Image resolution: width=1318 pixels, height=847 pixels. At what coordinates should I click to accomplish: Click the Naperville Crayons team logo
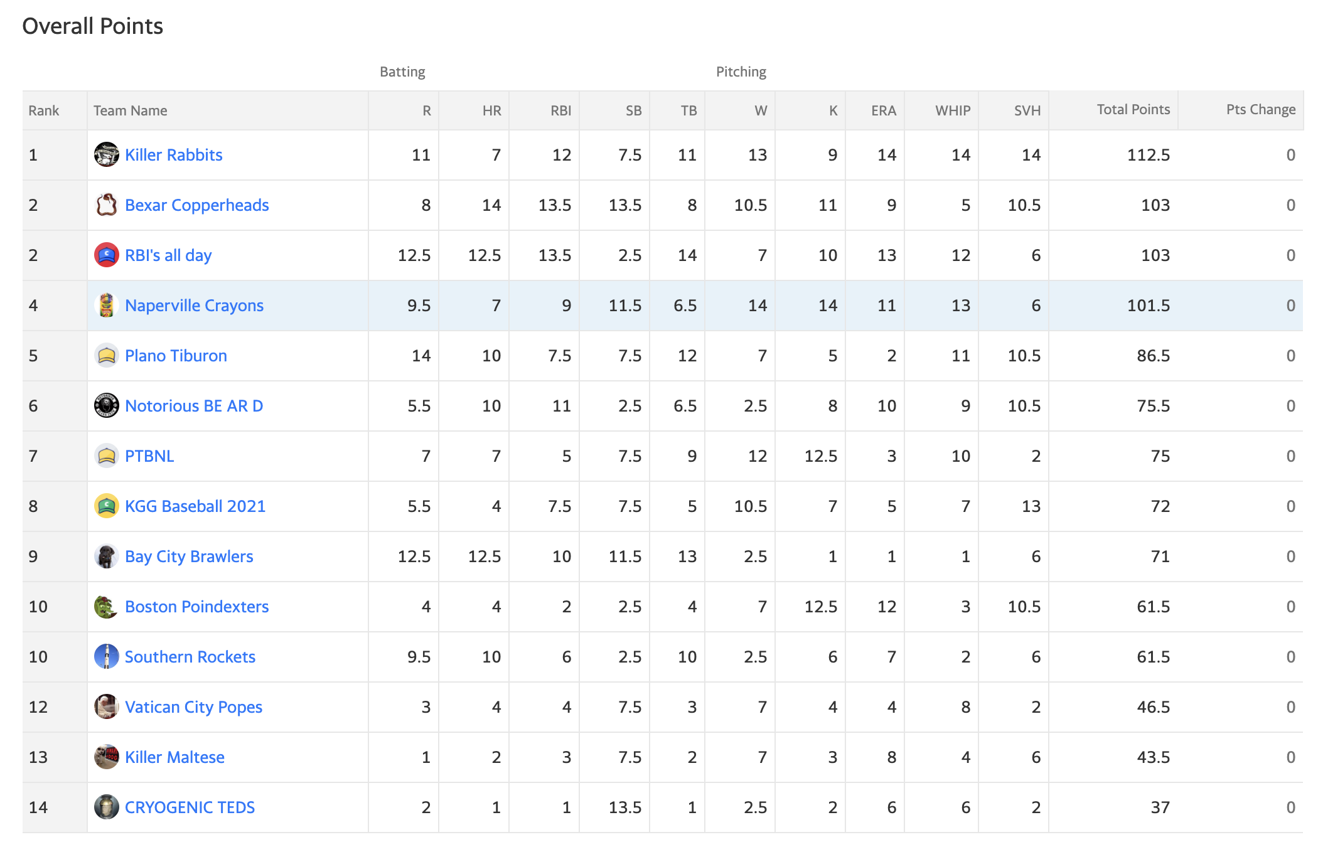(x=106, y=305)
